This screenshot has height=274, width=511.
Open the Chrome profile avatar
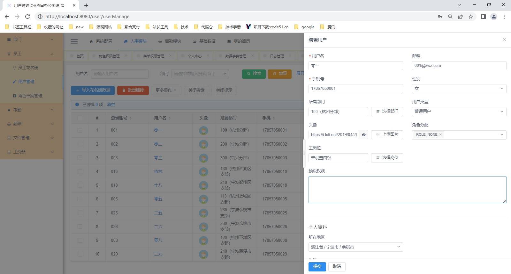click(x=493, y=17)
